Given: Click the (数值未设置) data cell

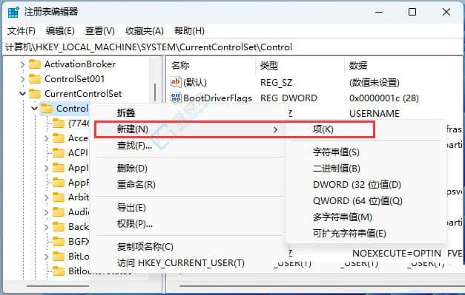Looking at the screenshot, I should click(x=375, y=83).
